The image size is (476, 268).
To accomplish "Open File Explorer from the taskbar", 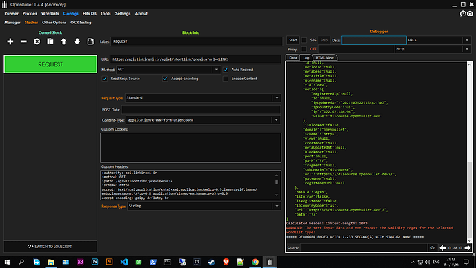I will (51, 262).
